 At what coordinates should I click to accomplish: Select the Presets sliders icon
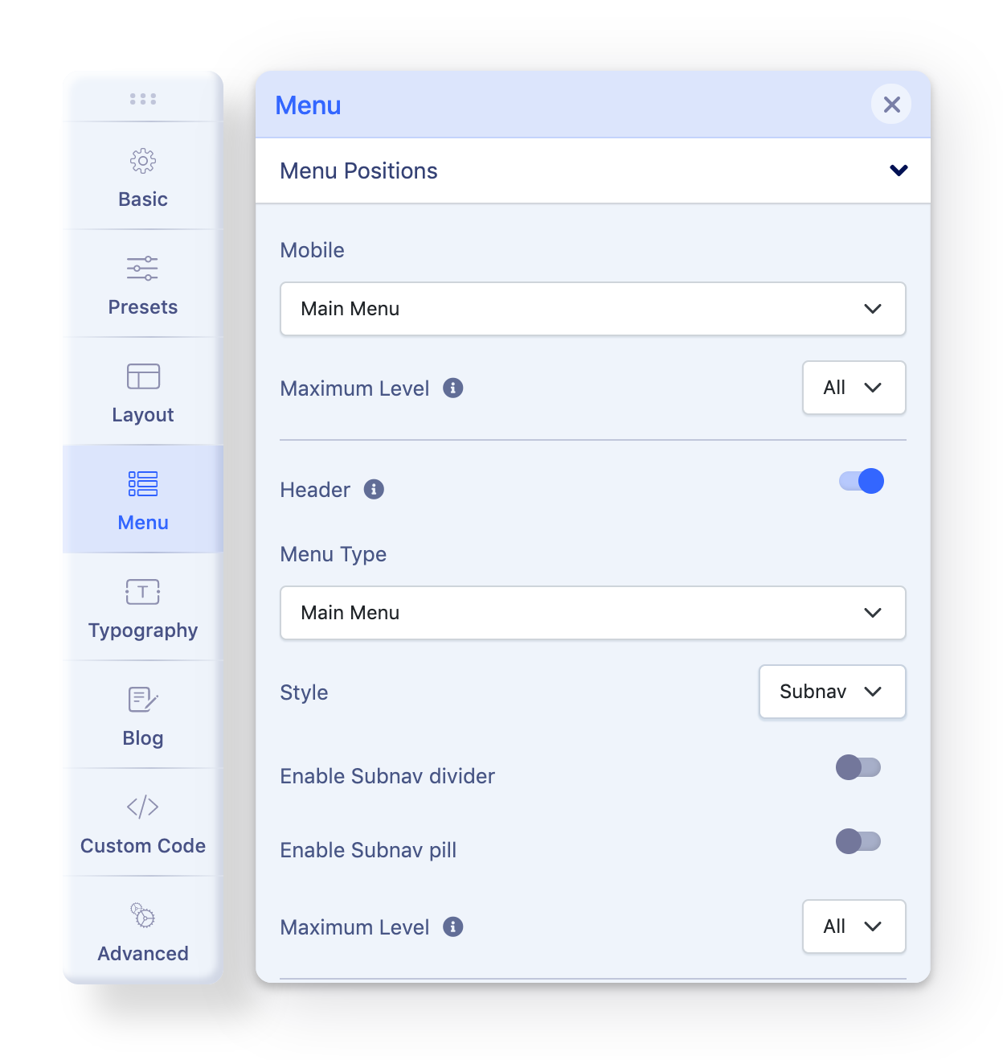point(142,268)
